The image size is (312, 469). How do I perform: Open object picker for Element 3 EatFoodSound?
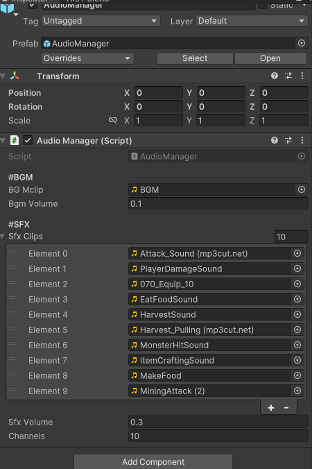[x=297, y=299]
